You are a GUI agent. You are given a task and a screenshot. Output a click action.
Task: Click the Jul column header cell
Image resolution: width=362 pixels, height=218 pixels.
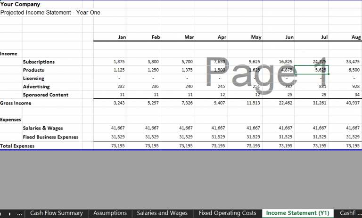coord(324,37)
